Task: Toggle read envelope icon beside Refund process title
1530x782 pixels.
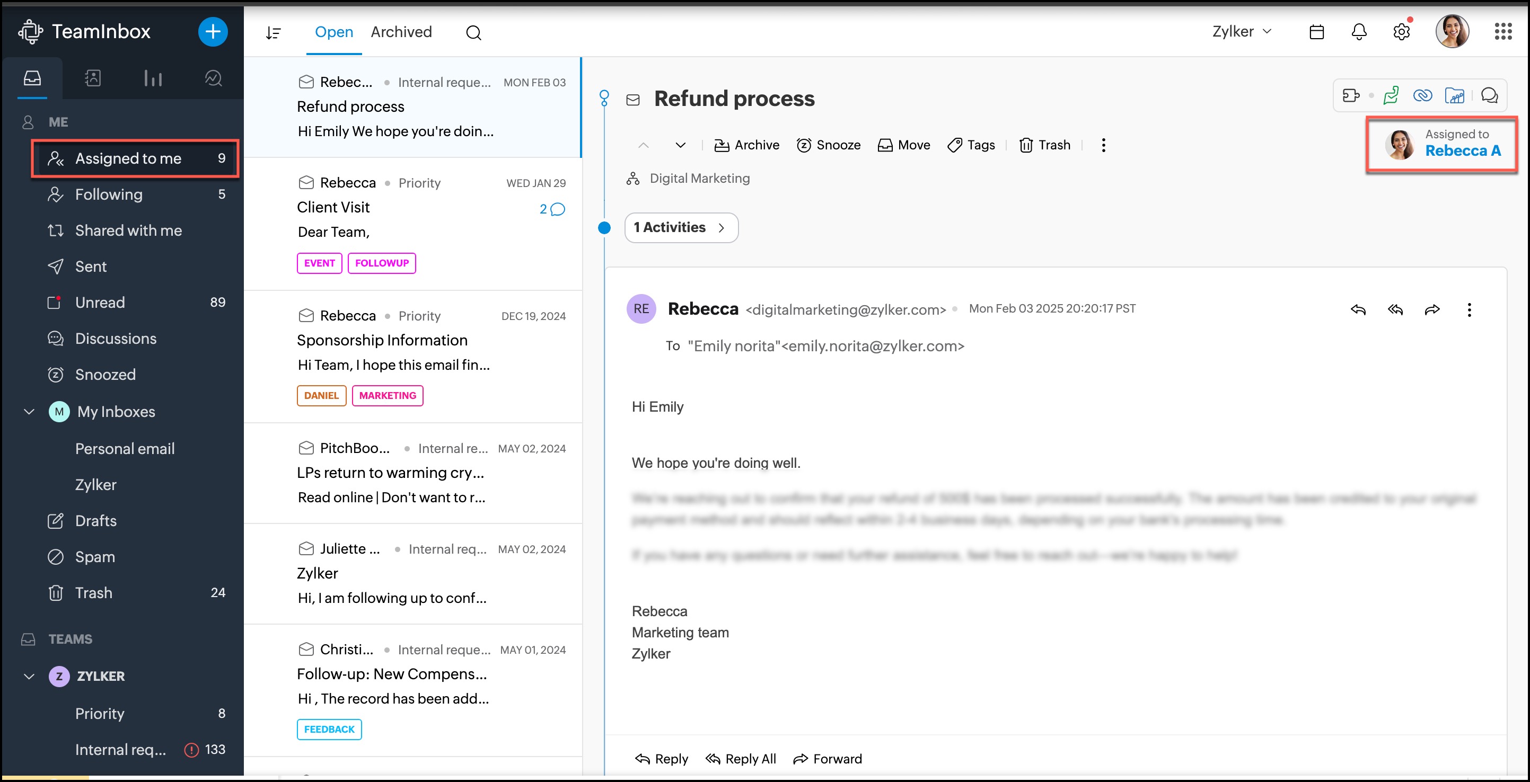Action: click(633, 100)
